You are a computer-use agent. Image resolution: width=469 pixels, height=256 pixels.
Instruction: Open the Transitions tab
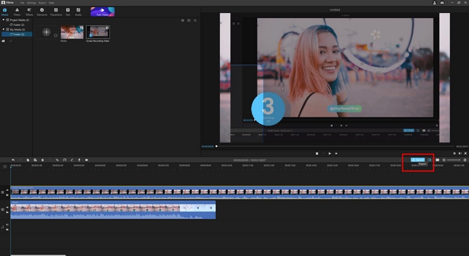[x=56, y=12]
